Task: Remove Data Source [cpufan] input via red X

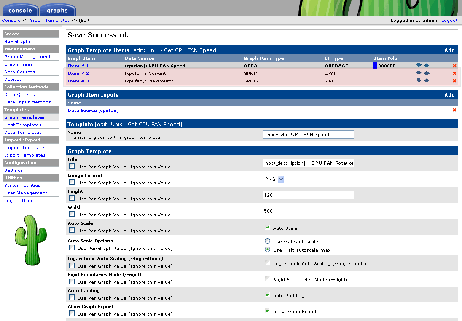Action: (x=454, y=110)
